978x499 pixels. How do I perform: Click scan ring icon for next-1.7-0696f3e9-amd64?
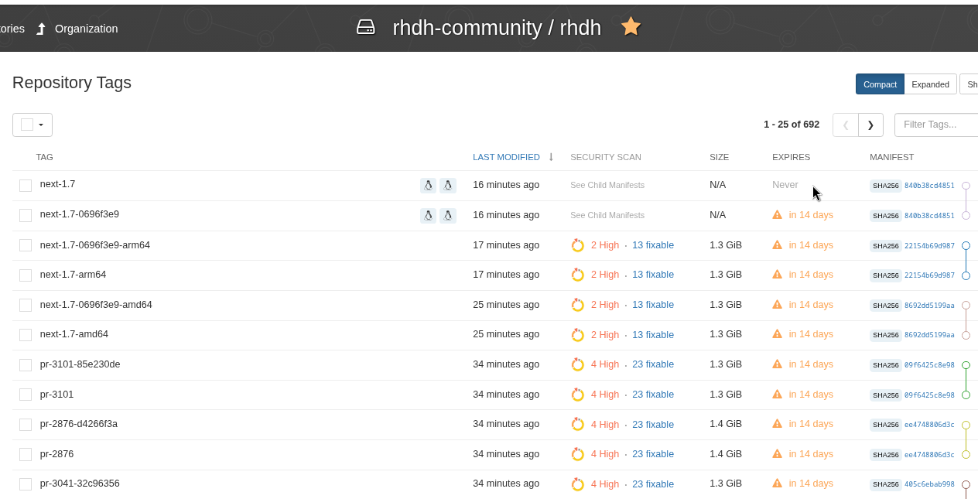click(x=577, y=305)
